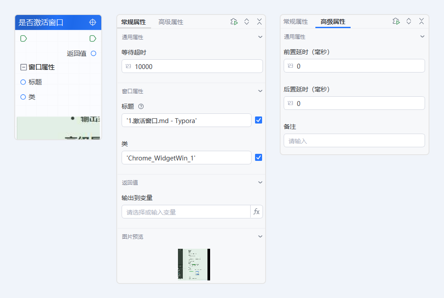This screenshot has width=444, height=298.
Task: Click the 返回值 port circle on the node
Action: [x=92, y=53]
